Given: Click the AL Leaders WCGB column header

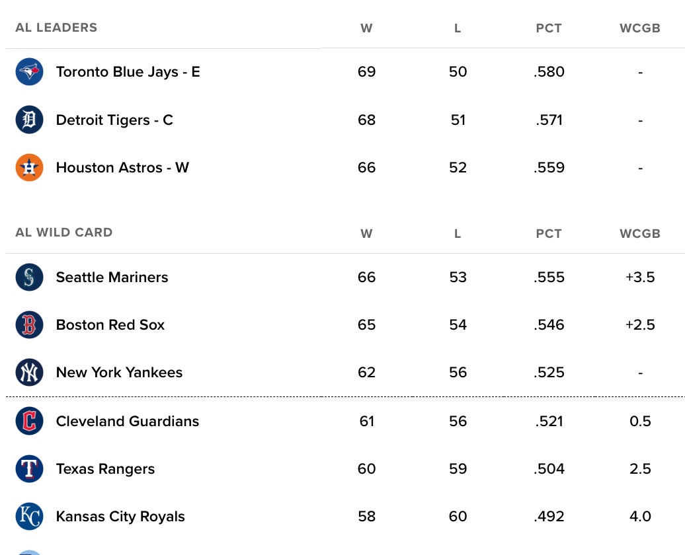Looking at the screenshot, I should coord(640,28).
